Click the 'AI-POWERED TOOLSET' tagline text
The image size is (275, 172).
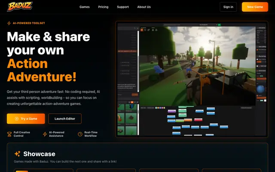click(x=29, y=23)
